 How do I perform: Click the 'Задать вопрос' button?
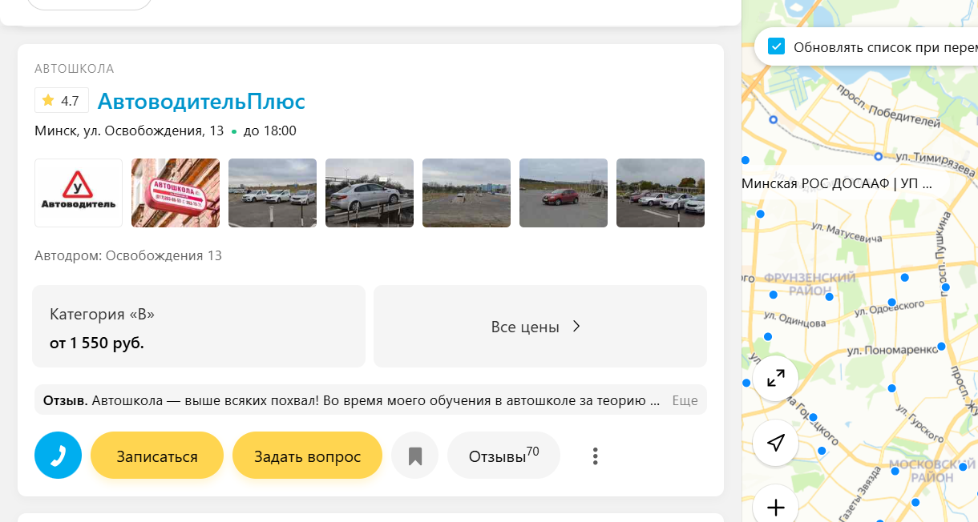pos(307,456)
